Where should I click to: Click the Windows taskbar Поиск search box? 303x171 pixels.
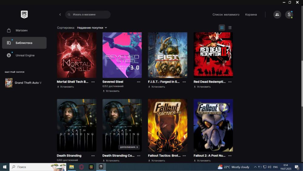pyautogui.click(x=38, y=167)
